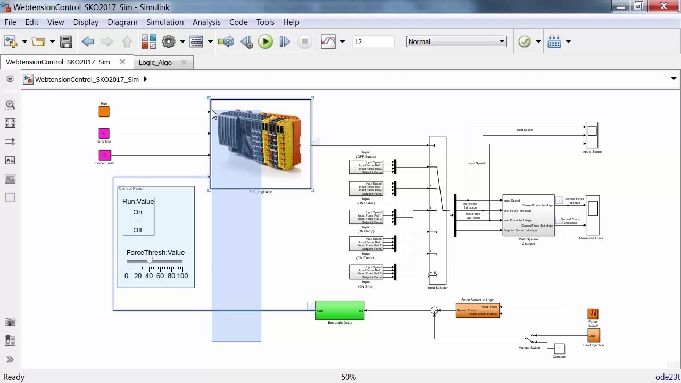
Task: Expand the Data Inspector dropdown arrow
Action: (x=342, y=41)
